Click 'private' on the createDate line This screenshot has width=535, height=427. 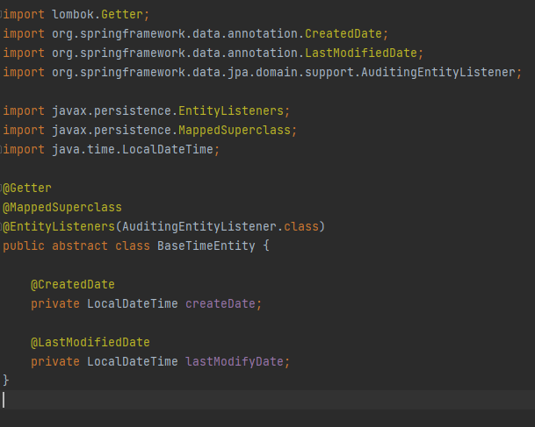pos(55,303)
